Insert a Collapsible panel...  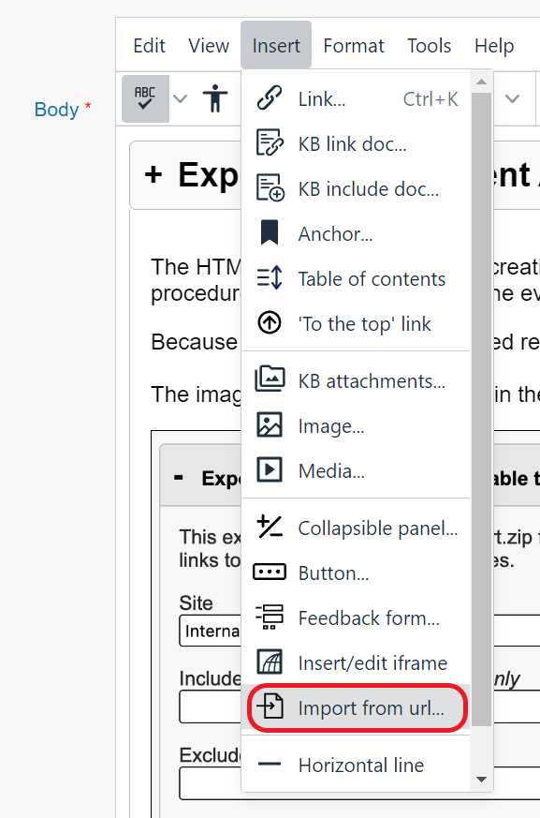[356, 528]
